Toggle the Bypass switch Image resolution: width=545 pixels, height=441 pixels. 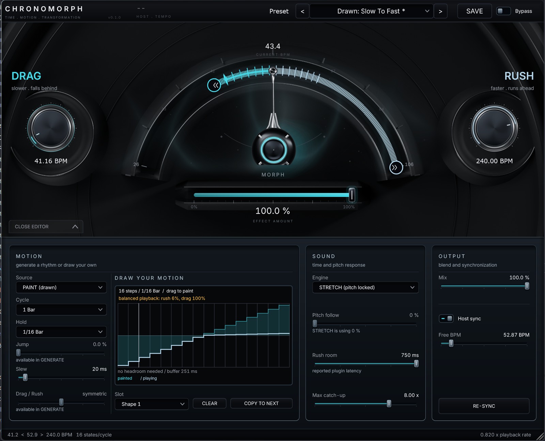pyautogui.click(x=503, y=11)
